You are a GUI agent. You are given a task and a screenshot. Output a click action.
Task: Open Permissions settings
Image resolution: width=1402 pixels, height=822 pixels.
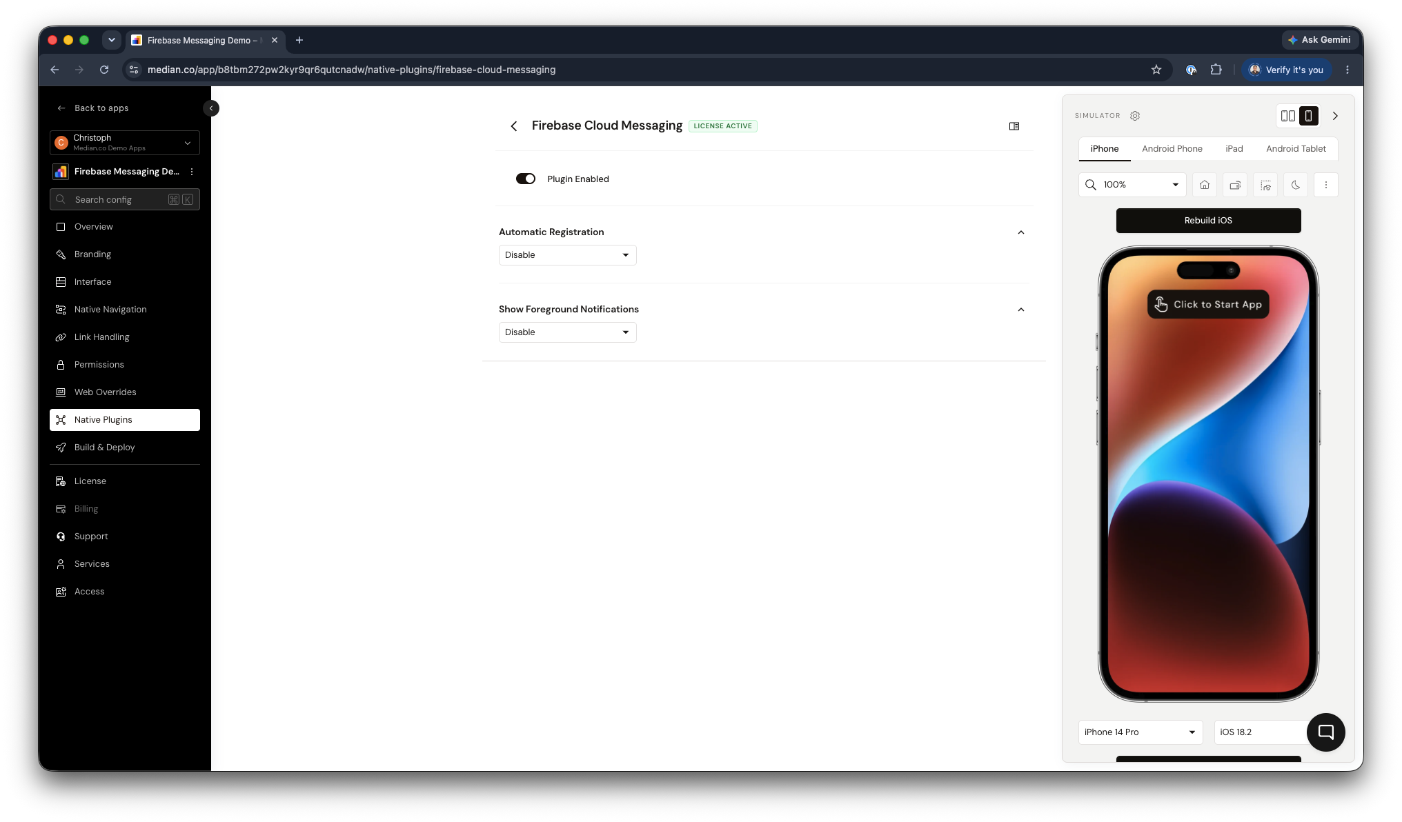125,365
